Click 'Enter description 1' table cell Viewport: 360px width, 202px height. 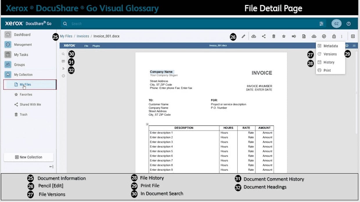(x=184, y=133)
